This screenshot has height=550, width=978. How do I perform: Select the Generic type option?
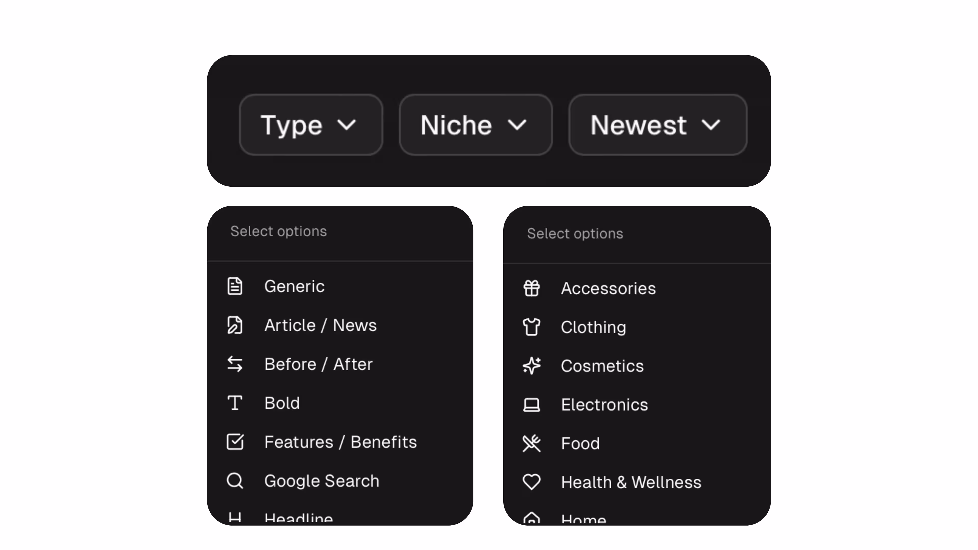[294, 286]
